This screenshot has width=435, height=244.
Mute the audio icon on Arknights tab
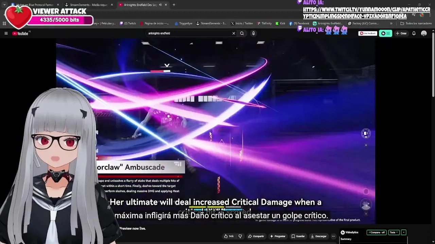click(x=160, y=5)
